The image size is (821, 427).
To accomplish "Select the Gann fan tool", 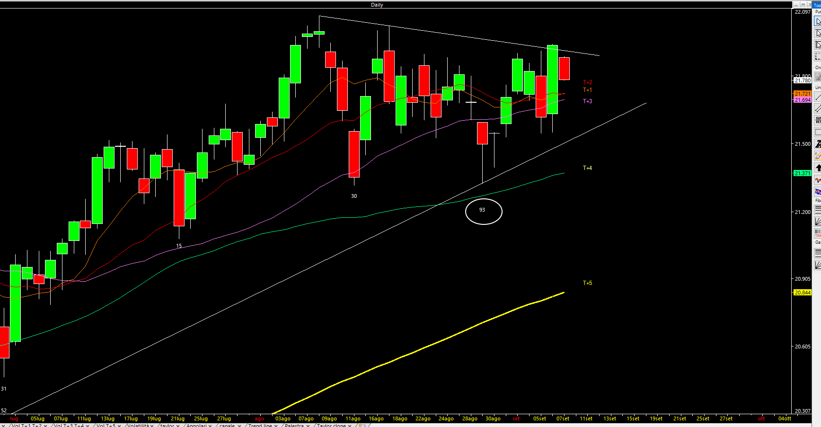I will (818, 265).
